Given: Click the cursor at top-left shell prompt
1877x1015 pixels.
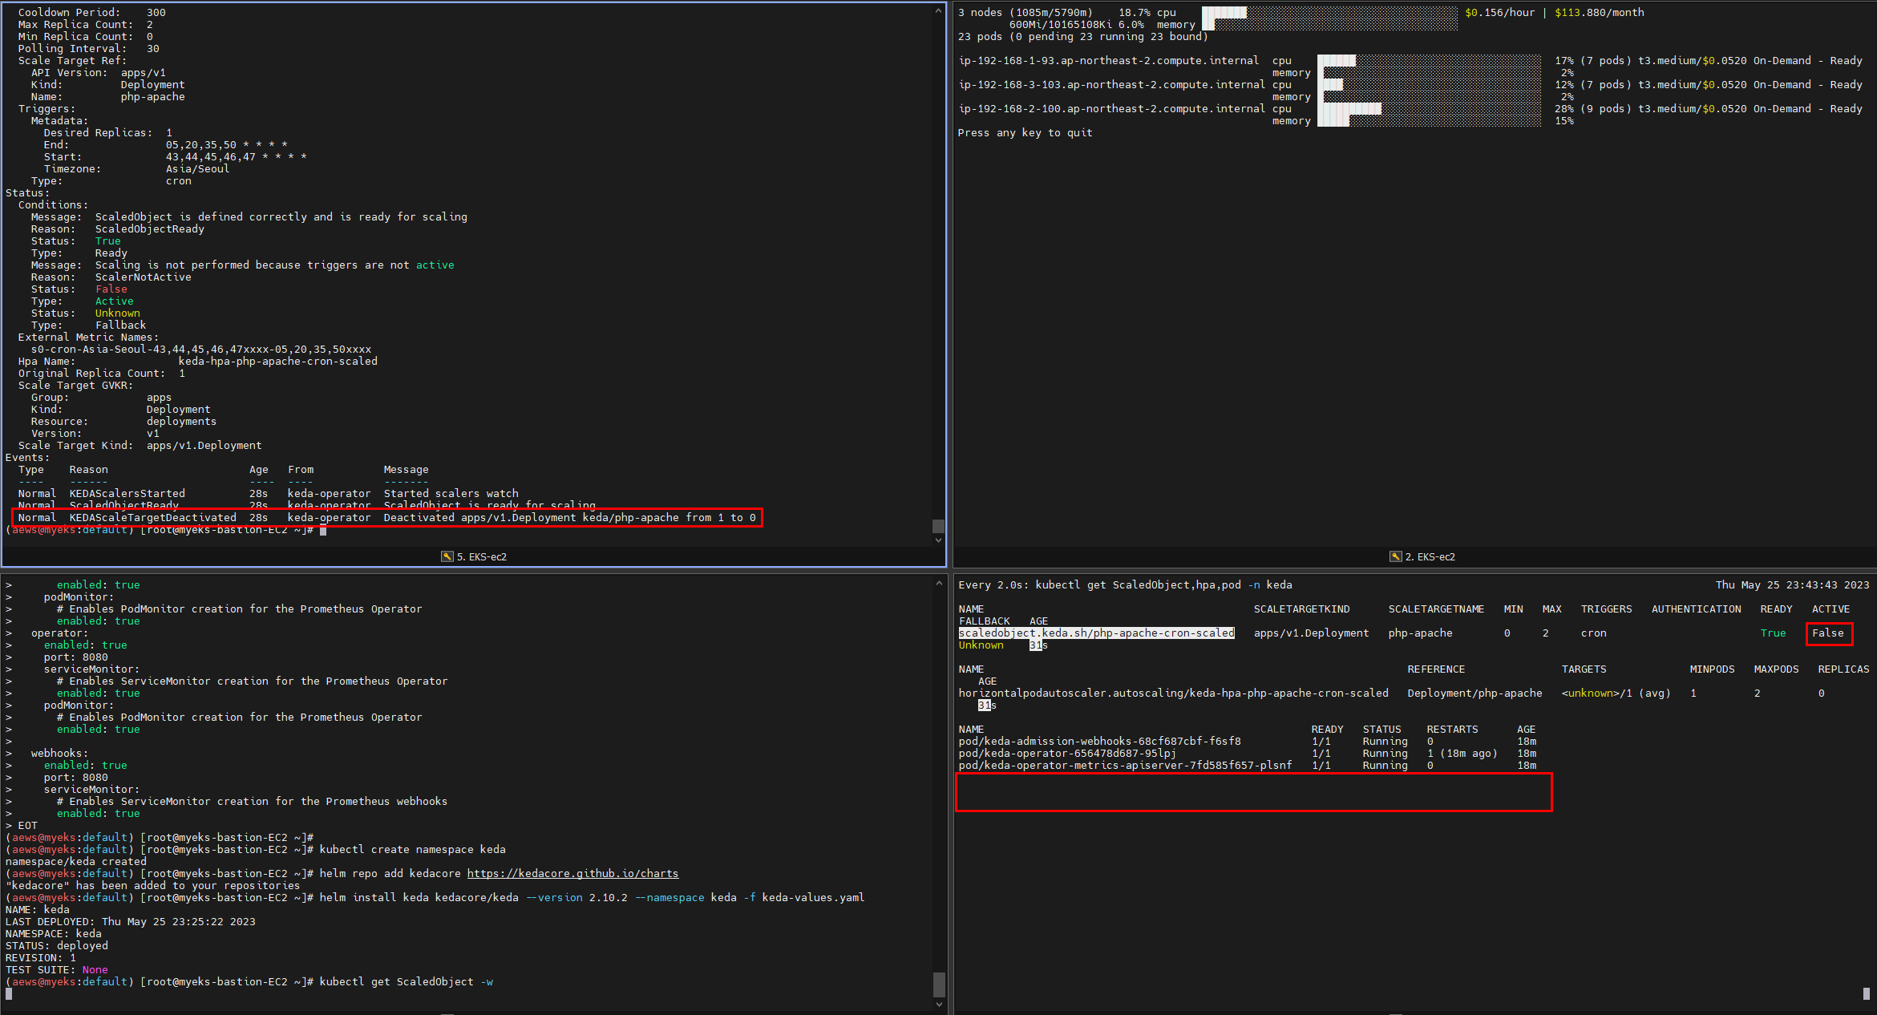Looking at the screenshot, I should (x=323, y=530).
